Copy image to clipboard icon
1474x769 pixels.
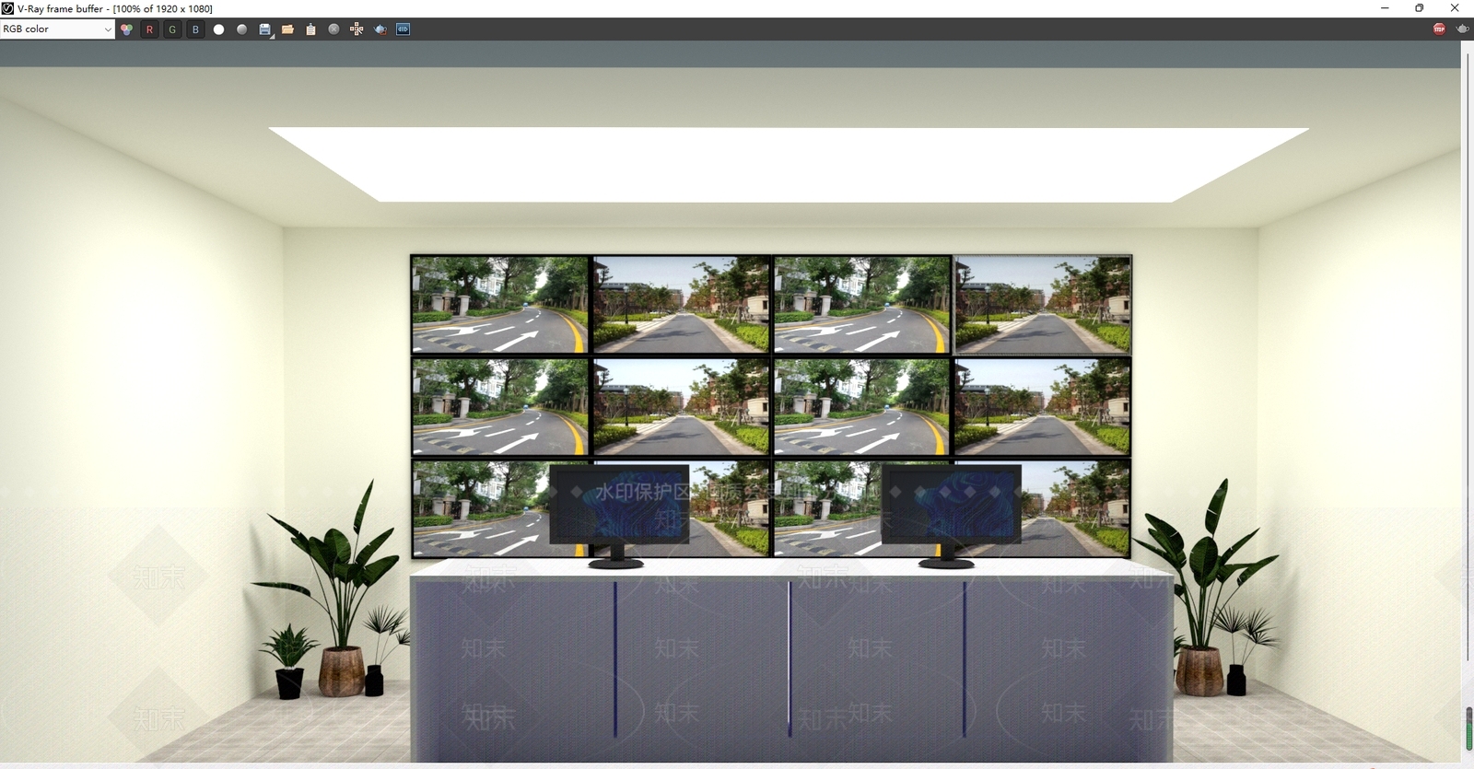[310, 29]
